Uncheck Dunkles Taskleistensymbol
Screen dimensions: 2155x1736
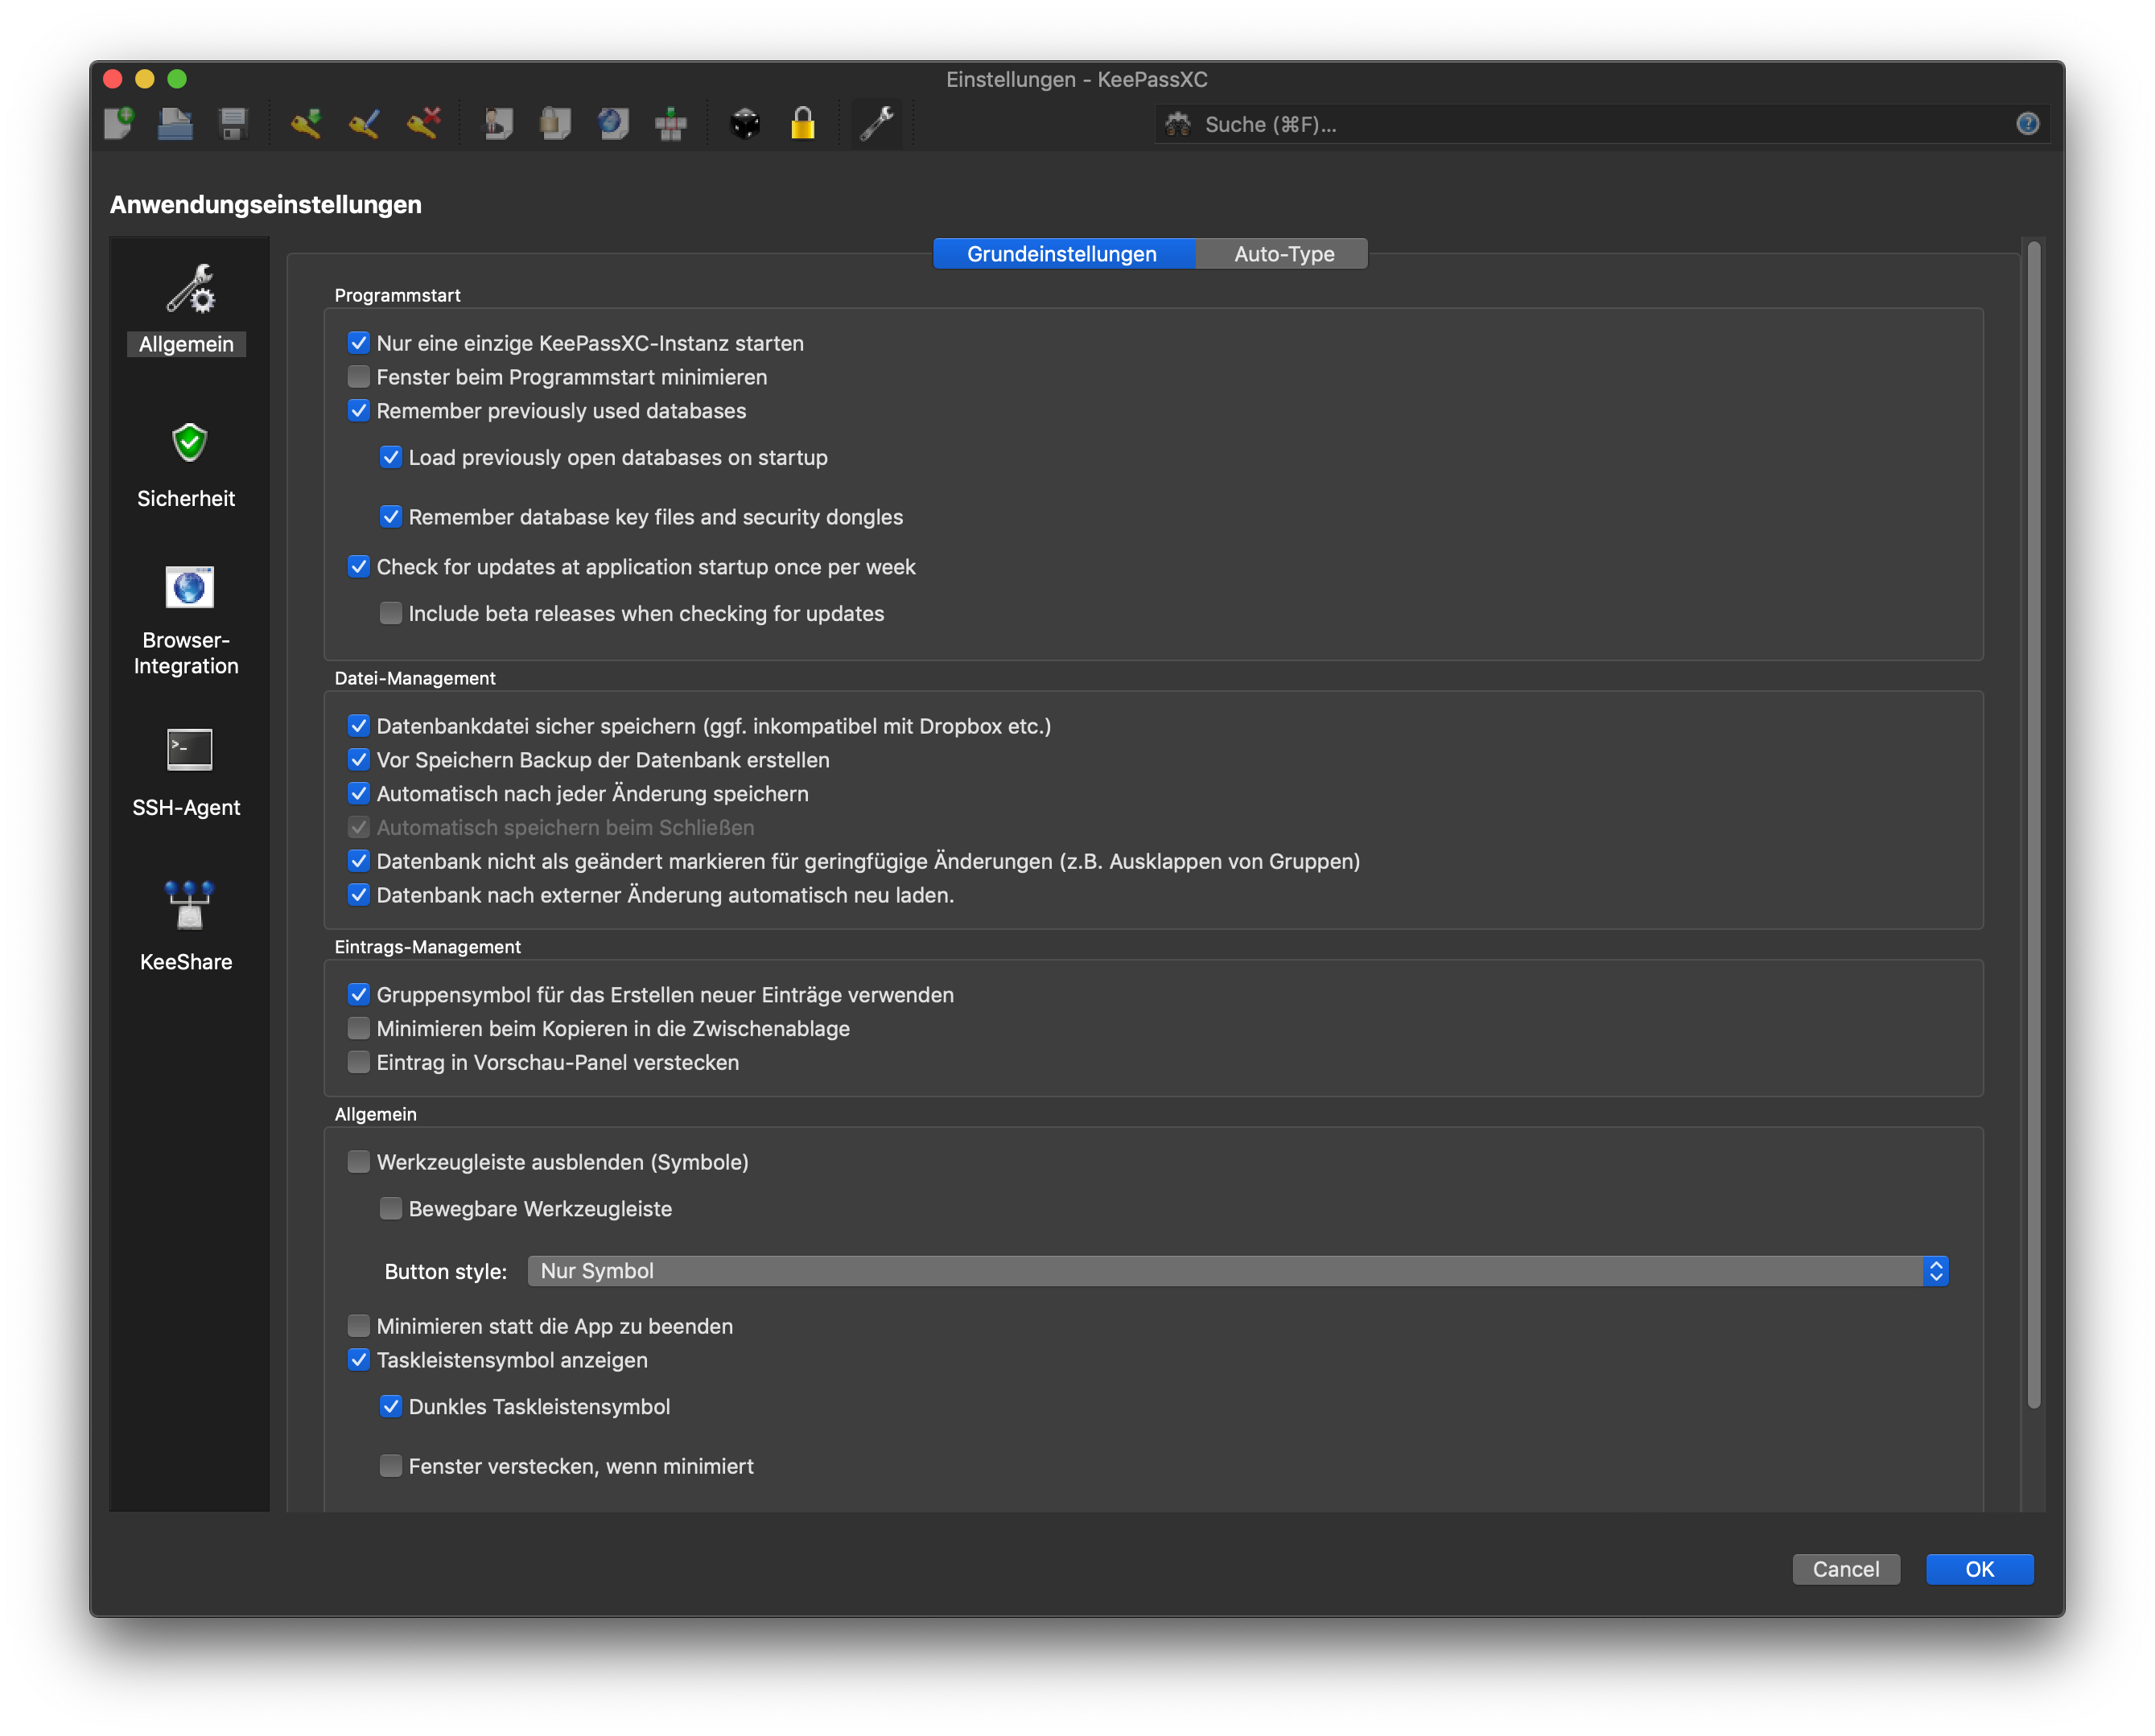point(391,1406)
